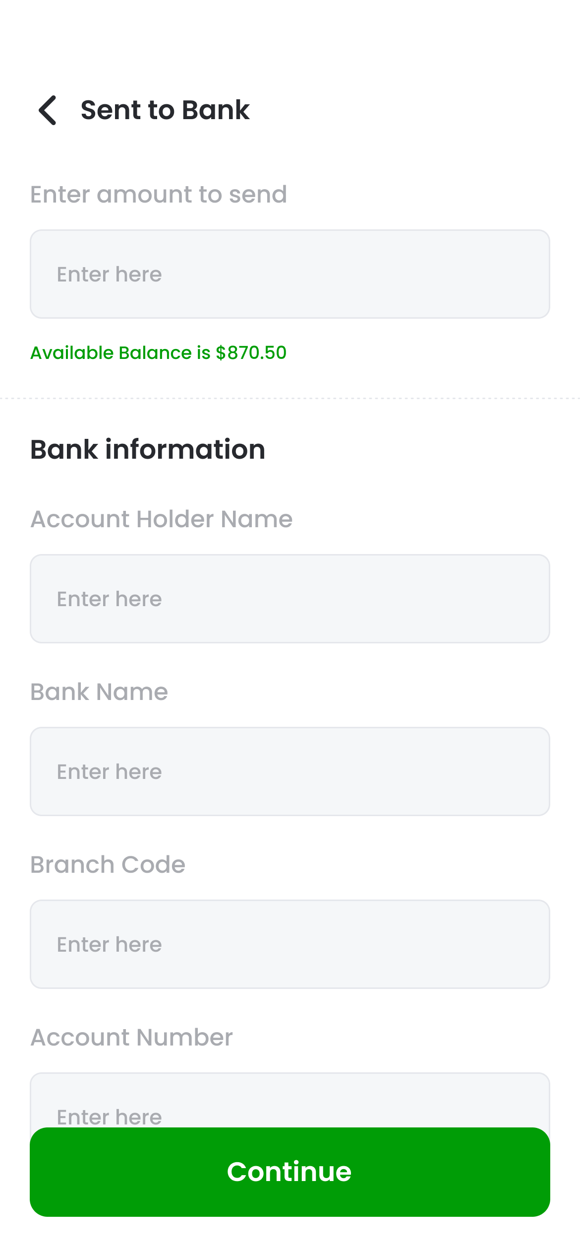
Task: Click the 'Enter amount to send' label
Action: pyautogui.click(x=159, y=194)
